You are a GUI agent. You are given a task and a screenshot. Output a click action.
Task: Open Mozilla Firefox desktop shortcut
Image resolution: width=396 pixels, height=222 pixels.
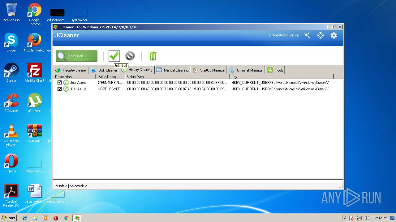tap(34, 43)
